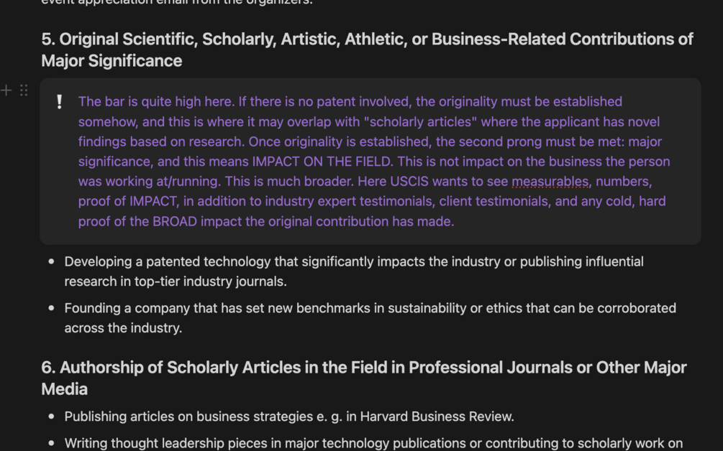Click the heading "6. Authorship of Scholarly Articles"

[364, 378]
